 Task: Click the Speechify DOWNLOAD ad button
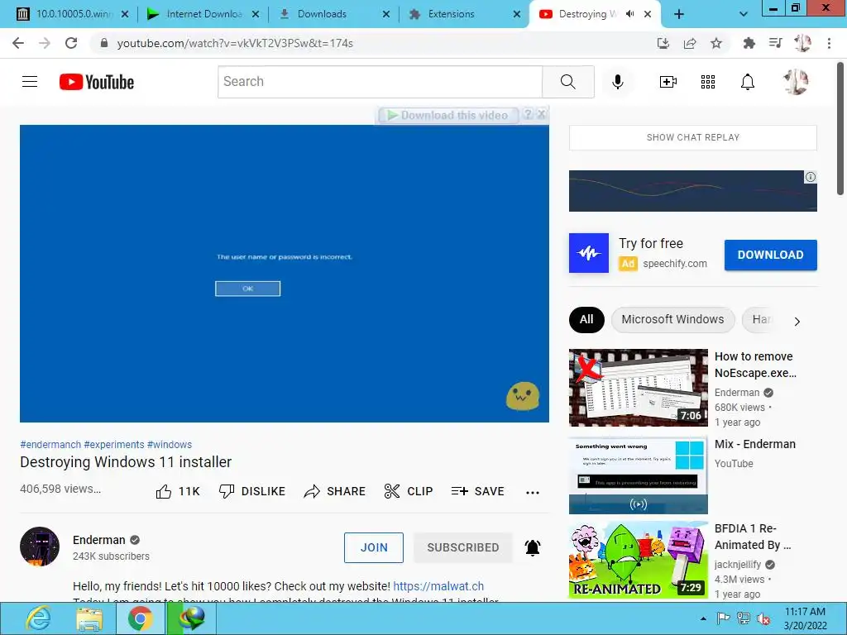point(770,255)
